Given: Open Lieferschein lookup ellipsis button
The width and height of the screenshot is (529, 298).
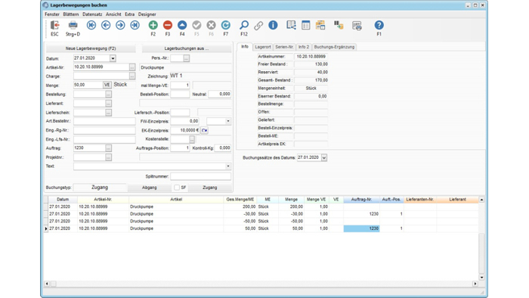Looking at the screenshot, I should [x=108, y=113].
